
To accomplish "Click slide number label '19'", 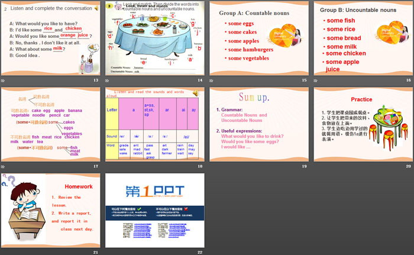I will pos(304,166).
